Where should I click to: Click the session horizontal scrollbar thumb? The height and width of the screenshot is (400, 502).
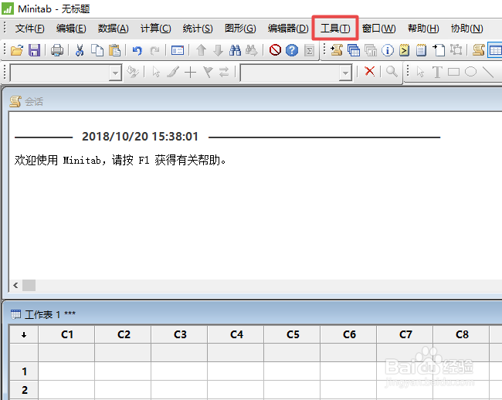(29, 285)
